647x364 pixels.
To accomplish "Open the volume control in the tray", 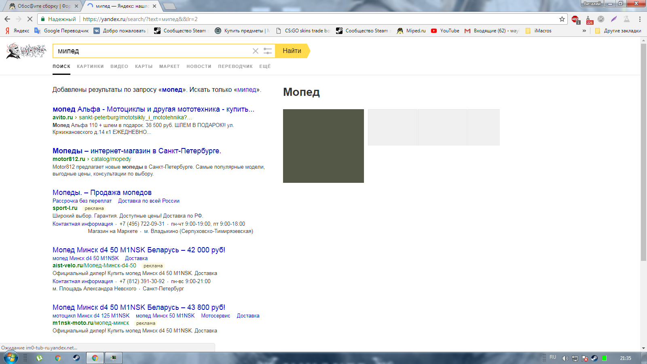I will coord(565,358).
